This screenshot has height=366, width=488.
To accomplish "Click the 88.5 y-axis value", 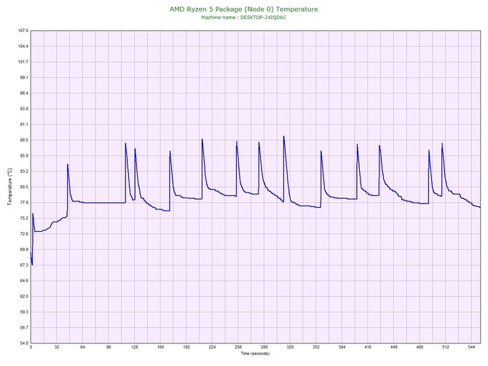I will click(x=23, y=140).
